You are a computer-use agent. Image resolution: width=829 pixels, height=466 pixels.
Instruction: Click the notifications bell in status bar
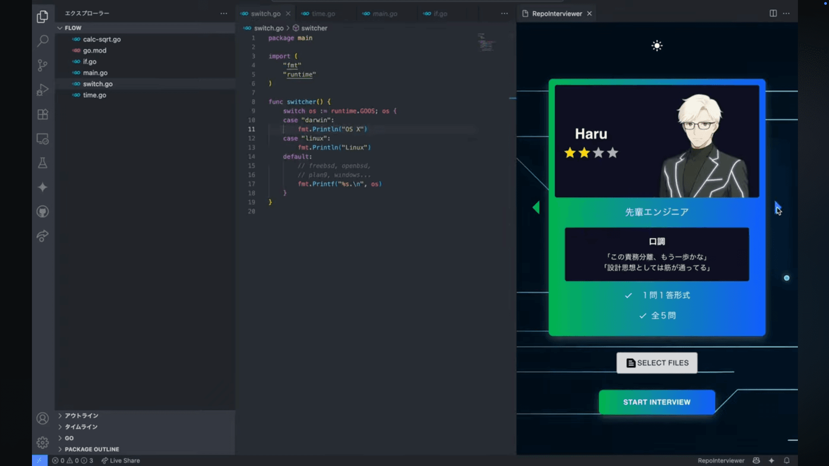787,460
